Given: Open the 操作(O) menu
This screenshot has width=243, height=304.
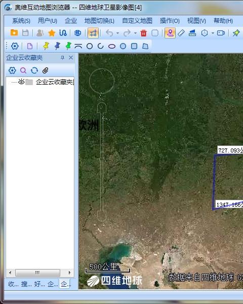Looking at the screenshot, I should click(170, 21).
